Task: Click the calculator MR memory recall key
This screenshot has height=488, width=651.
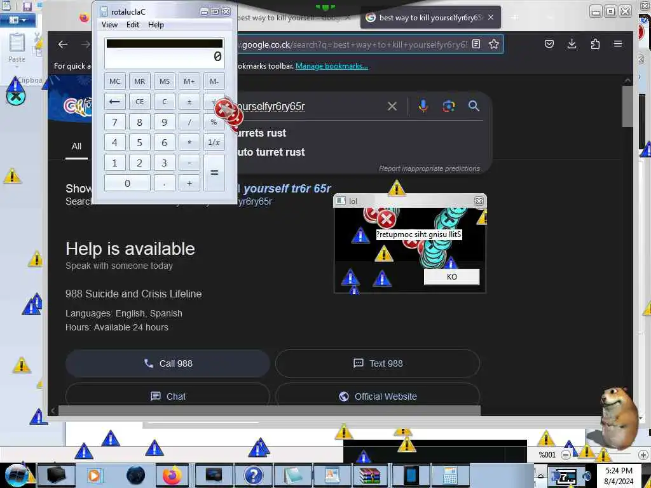Action: pos(139,81)
